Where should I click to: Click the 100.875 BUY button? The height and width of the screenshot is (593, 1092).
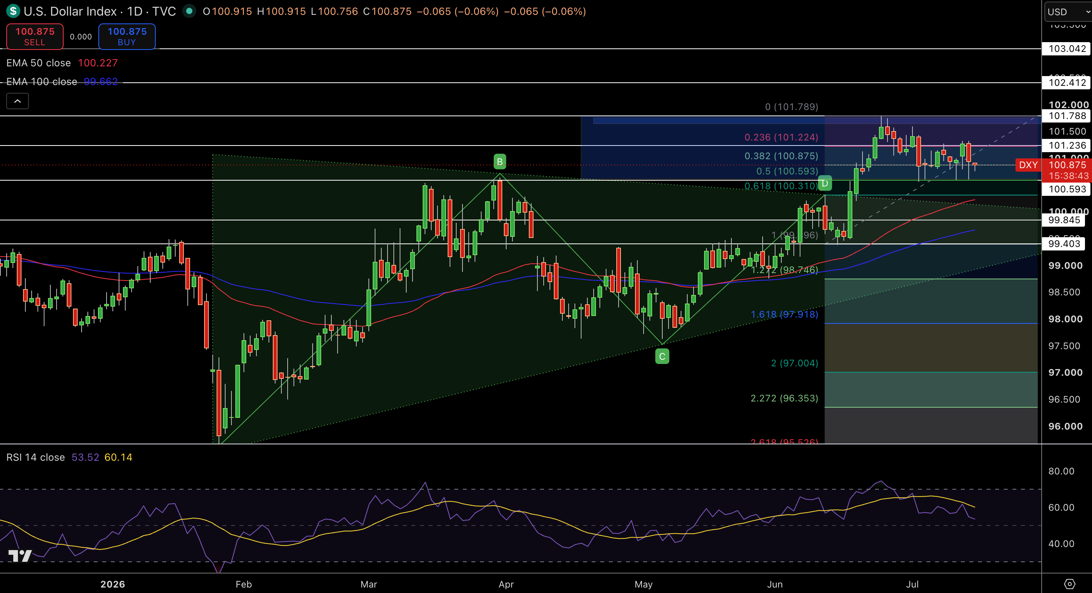click(x=127, y=36)
